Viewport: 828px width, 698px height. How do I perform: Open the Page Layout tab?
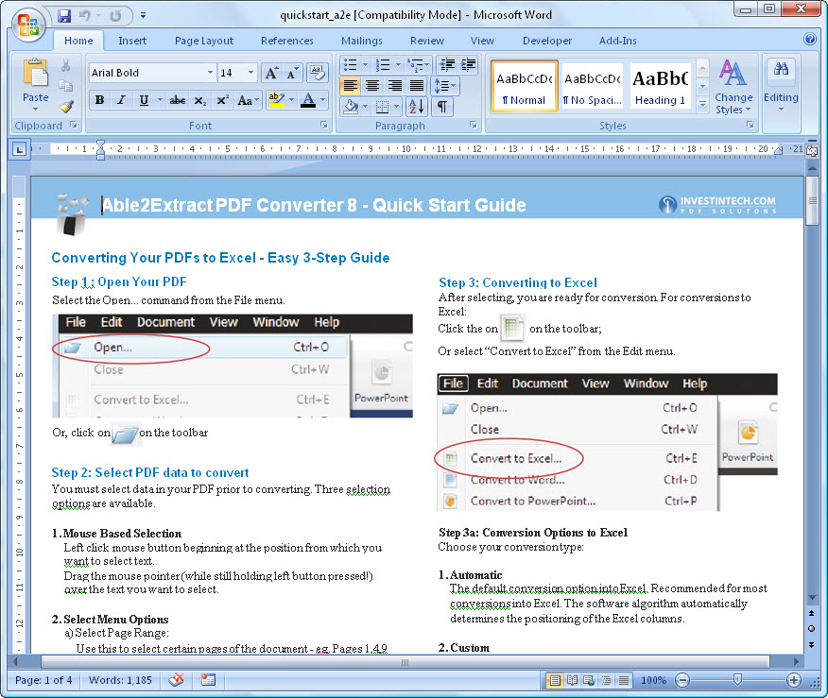(x=204, y=41)
